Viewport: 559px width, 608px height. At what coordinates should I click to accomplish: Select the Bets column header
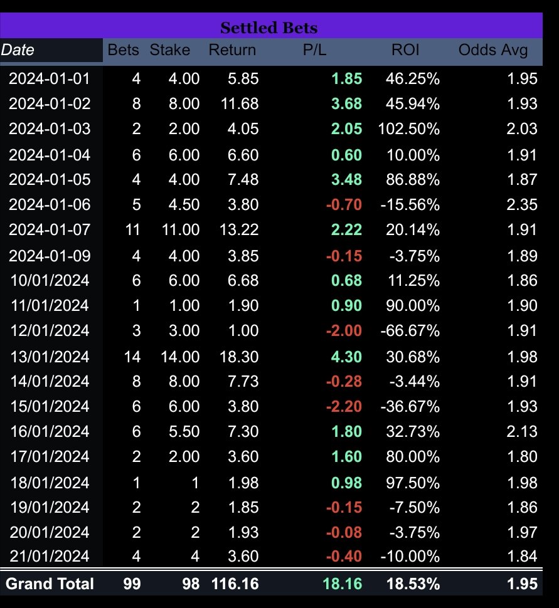click(123, 50)
